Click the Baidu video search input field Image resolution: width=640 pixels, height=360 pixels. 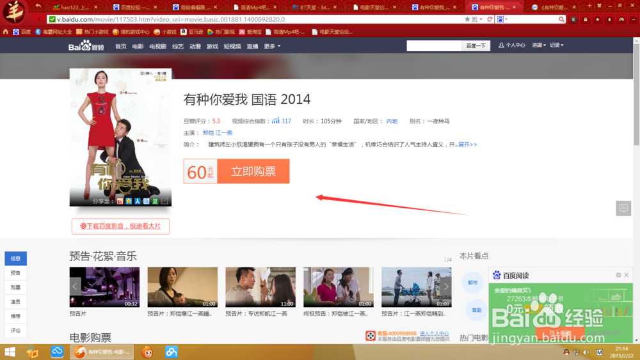pyautogui.click(x=434, y=45)
